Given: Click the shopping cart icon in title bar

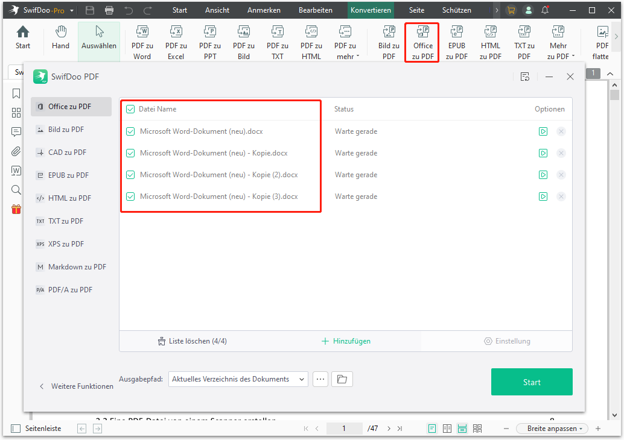Looking at the screenshot, I should point(511,10).
